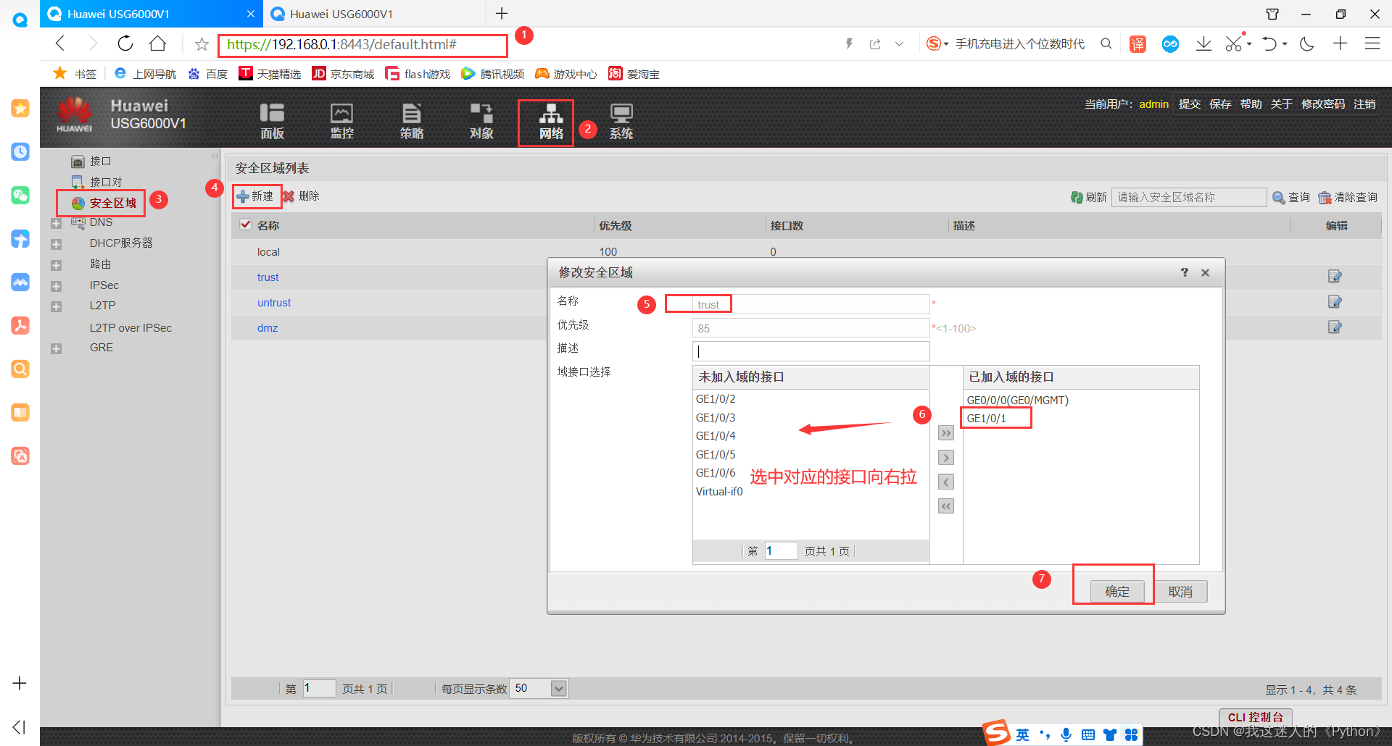This screenshot has width=1392, height=746.
Task: Switch to the 策略 policy tab
Action: [411, 121]
